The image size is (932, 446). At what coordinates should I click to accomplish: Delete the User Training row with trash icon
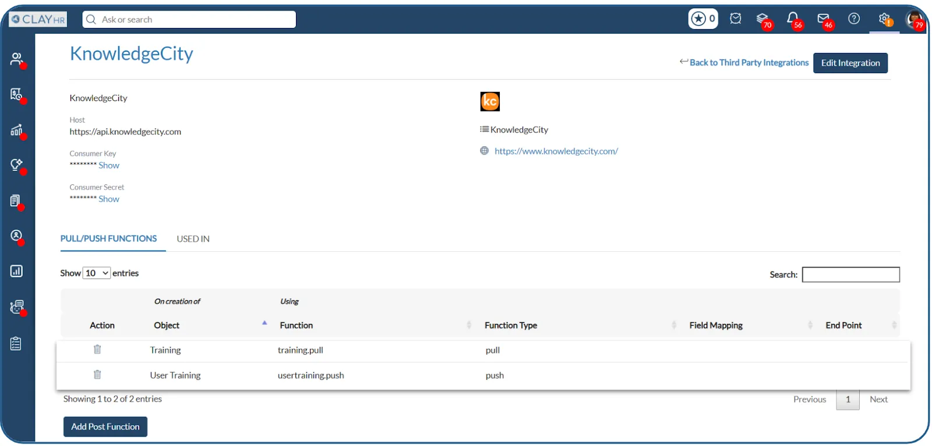[x=97, y=374]
